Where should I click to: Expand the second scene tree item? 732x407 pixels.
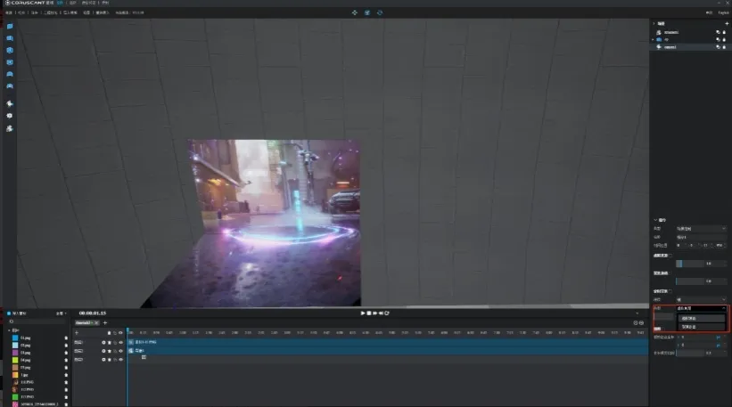tap(654, 39)
